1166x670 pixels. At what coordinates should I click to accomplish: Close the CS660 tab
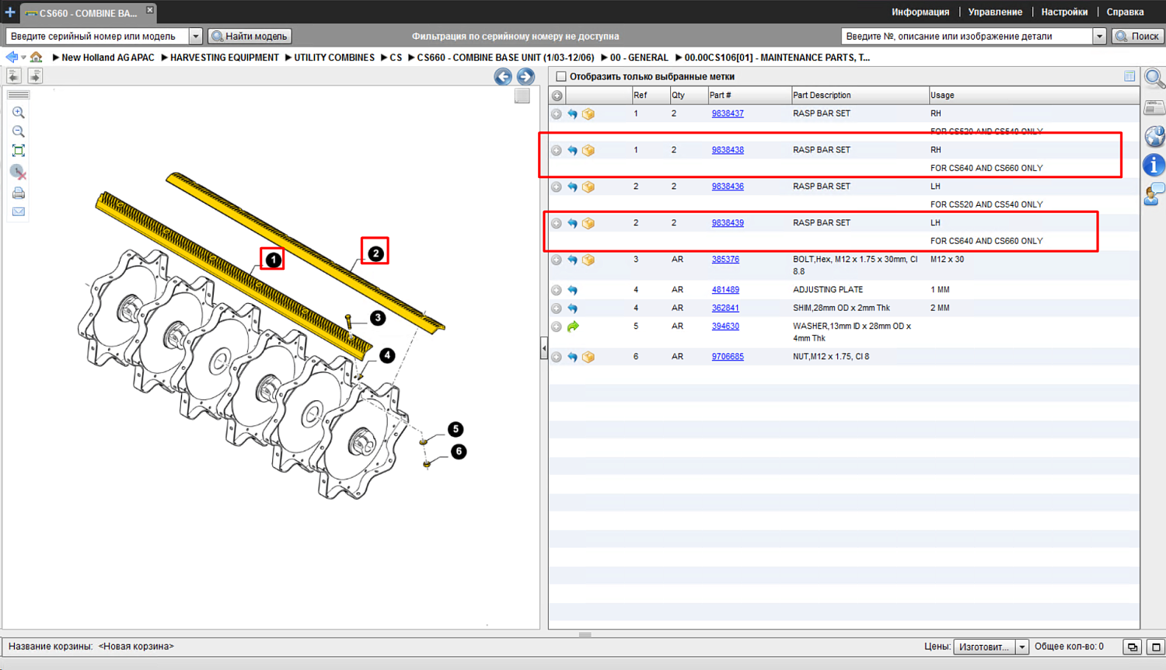point(150,10)
